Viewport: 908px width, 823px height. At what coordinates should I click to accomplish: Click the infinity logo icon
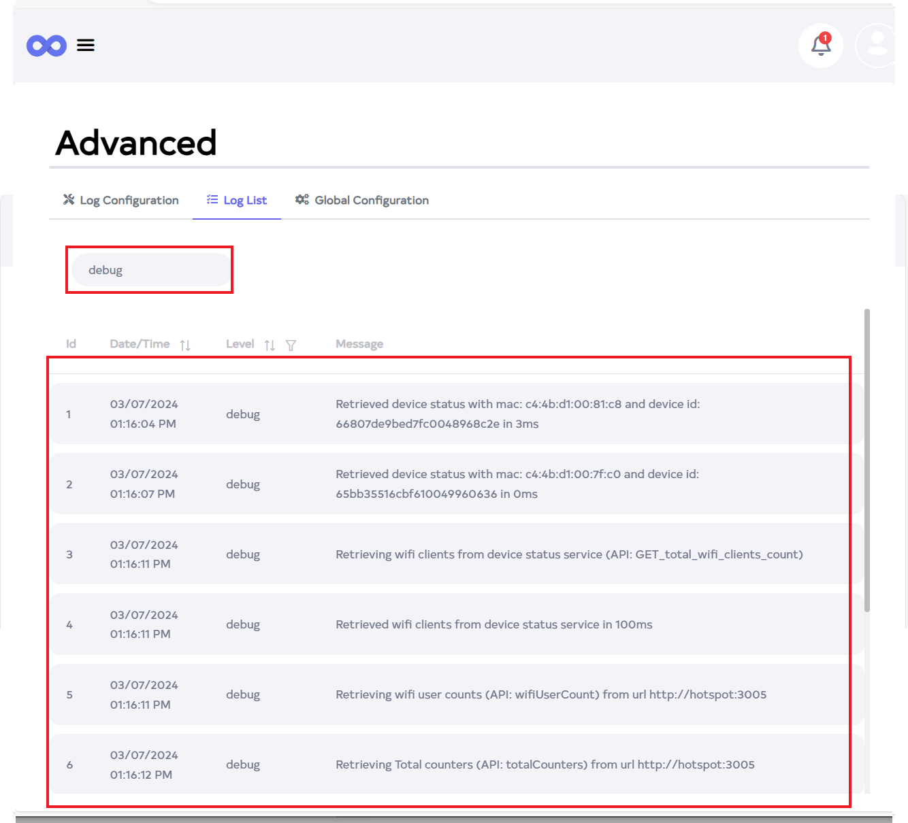tap(46, 46)
